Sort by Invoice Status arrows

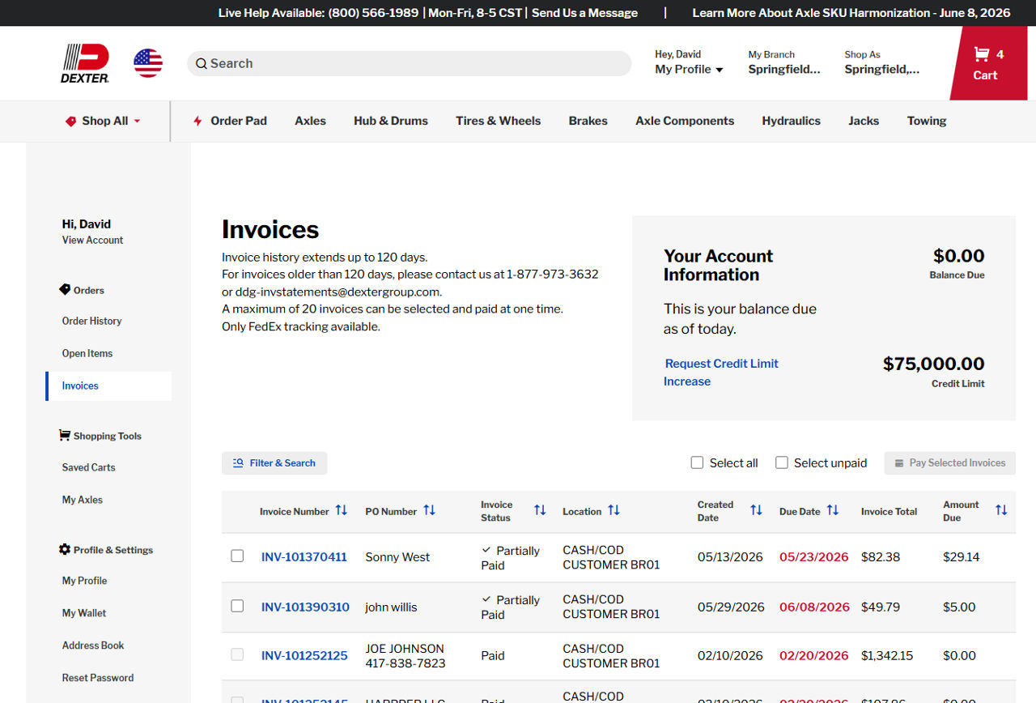(x=540, y=510)
